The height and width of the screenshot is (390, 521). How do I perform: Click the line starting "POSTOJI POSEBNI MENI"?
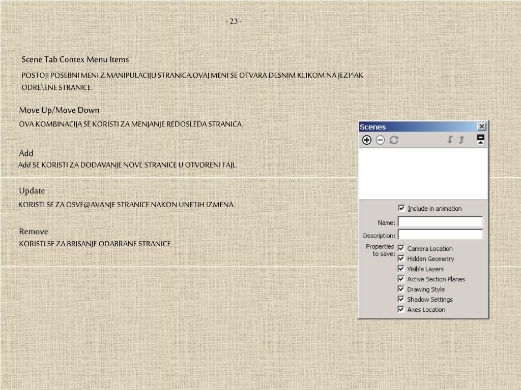[x=192, y=75]
